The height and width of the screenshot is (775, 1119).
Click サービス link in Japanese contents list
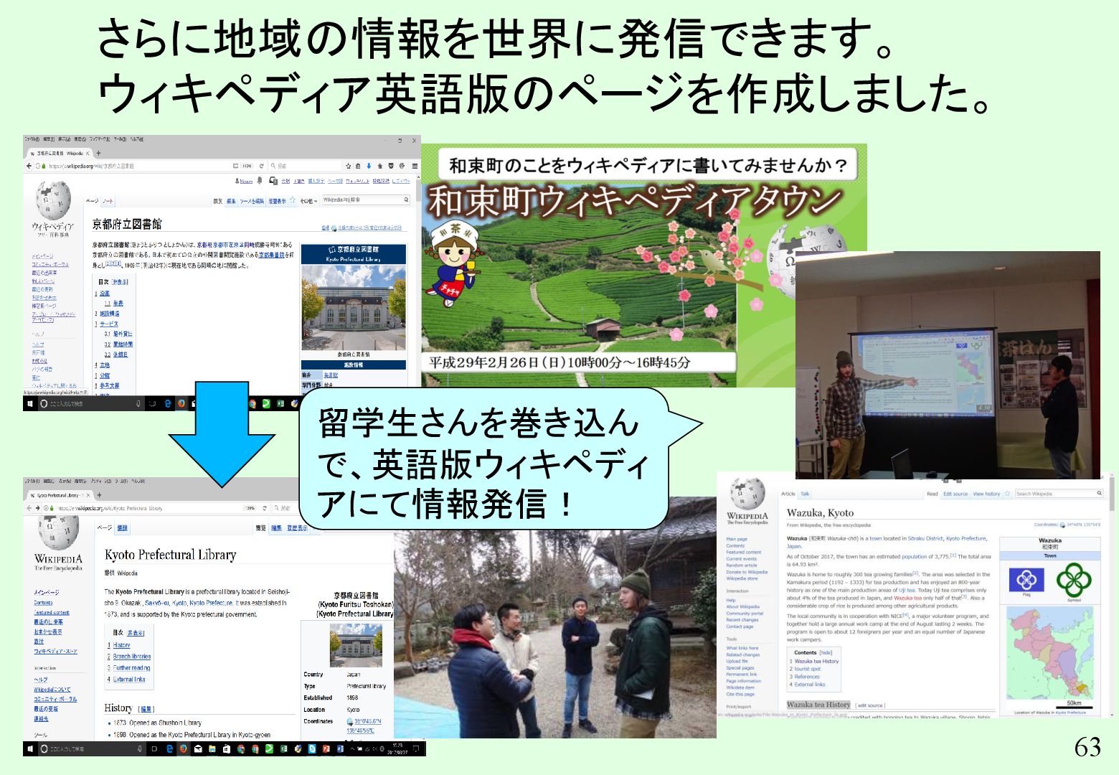[x=109, y=324]
